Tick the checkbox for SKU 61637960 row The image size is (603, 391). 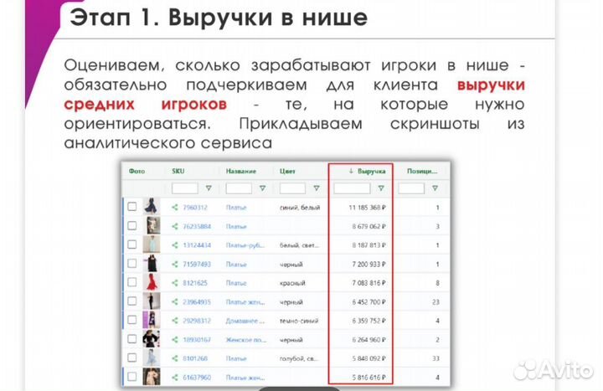point(132,377)
